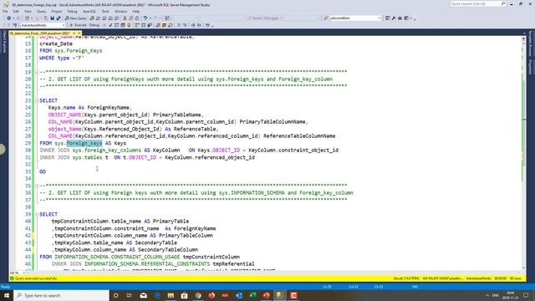Open Microsoft Edge from the taskbar
Image resolution: width=535 pixels, height=301 pixels.
[x=157, y=295]
